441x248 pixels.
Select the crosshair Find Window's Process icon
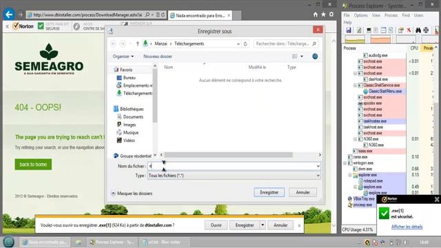[426, 30]
